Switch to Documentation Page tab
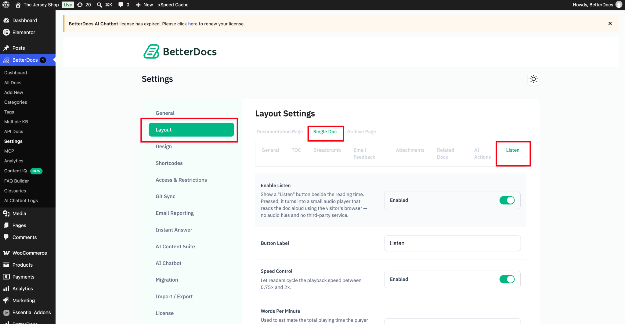 tap(280, 131)
